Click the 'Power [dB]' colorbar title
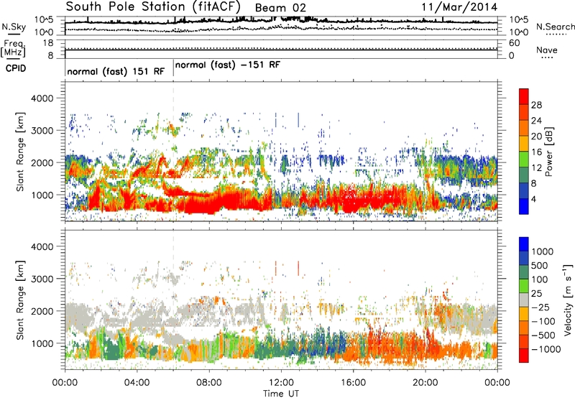The width and height of the screenshot is (575, 398). pos(549,152)
